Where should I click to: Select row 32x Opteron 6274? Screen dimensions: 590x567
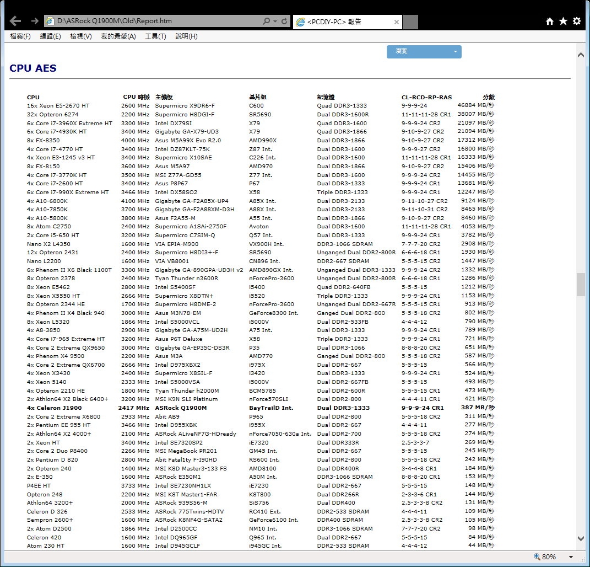tap(261, 115)
